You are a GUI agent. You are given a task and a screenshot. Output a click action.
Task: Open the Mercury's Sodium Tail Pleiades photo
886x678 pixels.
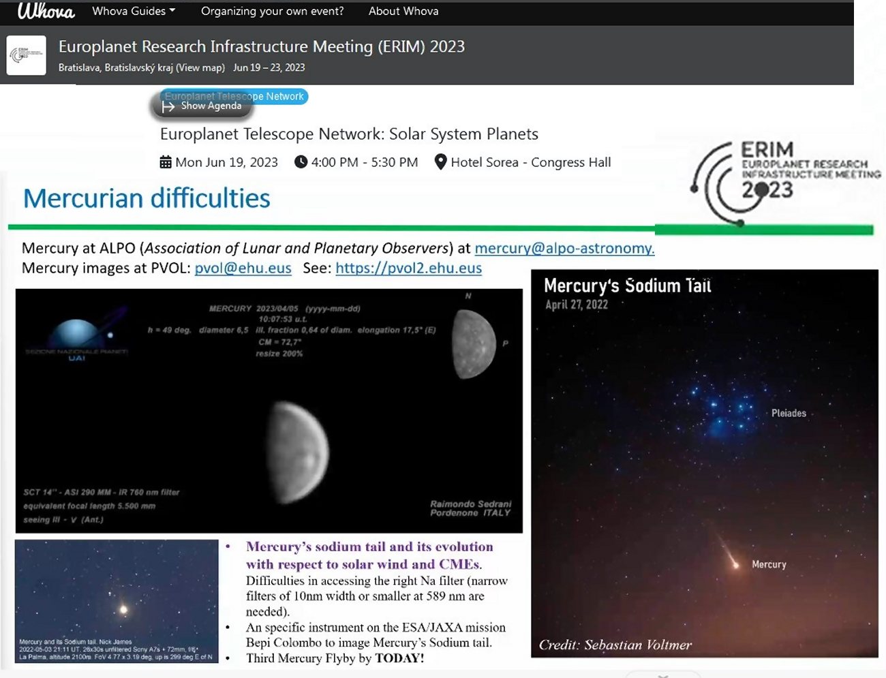(x=704, y=463)
